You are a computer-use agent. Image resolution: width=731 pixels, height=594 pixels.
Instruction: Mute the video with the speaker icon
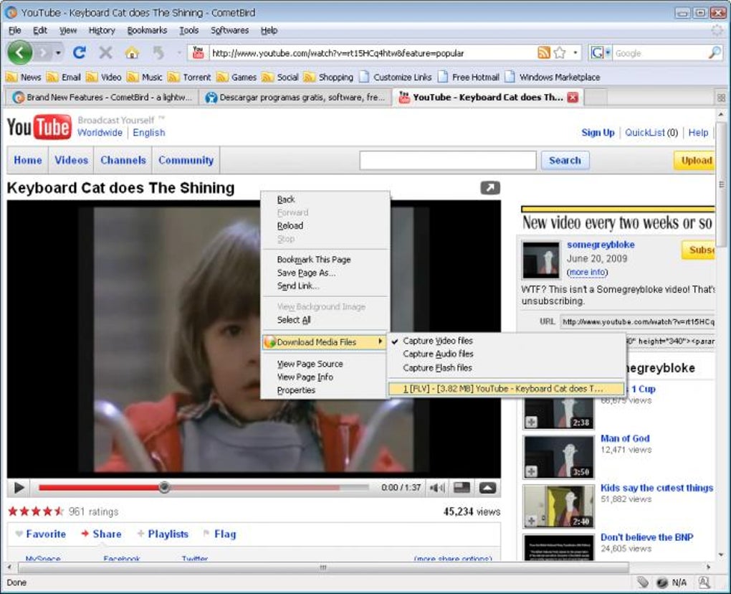coord(437,488)
